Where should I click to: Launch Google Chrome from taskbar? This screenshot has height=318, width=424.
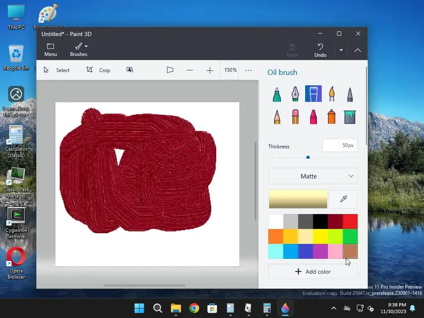pos(194,308)
